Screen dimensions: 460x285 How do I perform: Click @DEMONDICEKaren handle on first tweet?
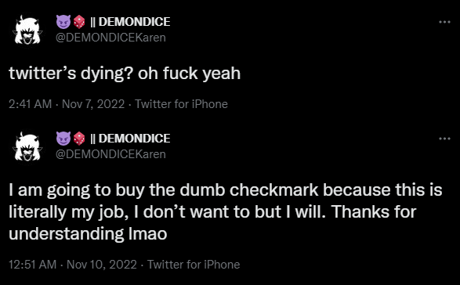(111, 38)
